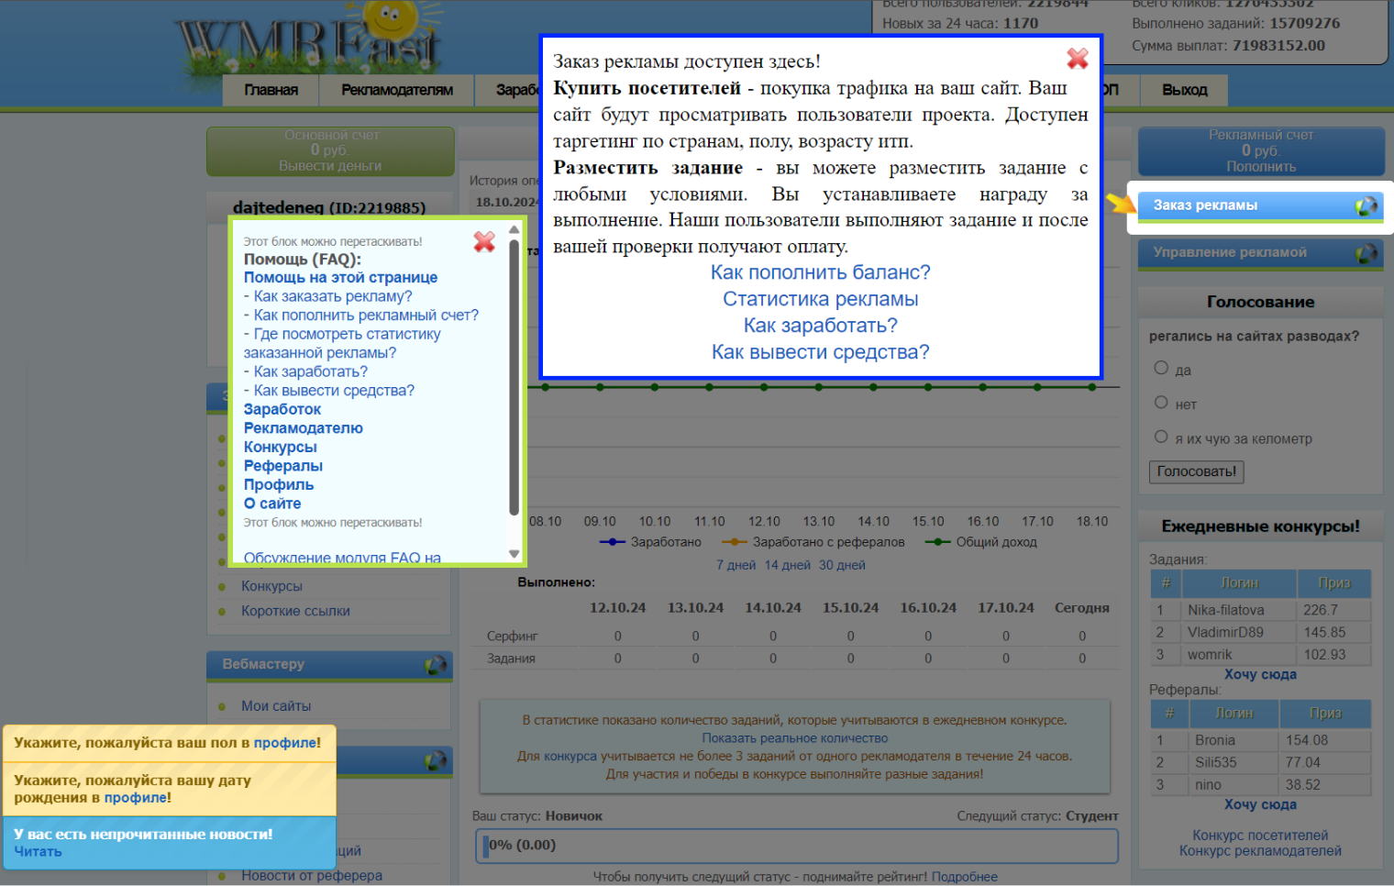
Task: Open FAQ section Конкурсы
Action: pyautogui.click(x=281, y=447)
